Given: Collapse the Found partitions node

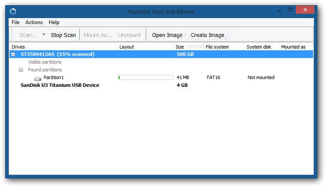Looking at the screenshot, I should tap(21, 70).
